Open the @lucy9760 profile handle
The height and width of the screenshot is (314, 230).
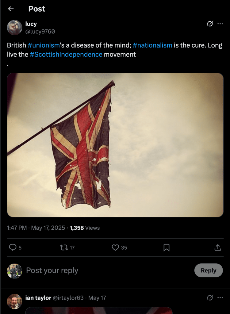tap(40, 31)
